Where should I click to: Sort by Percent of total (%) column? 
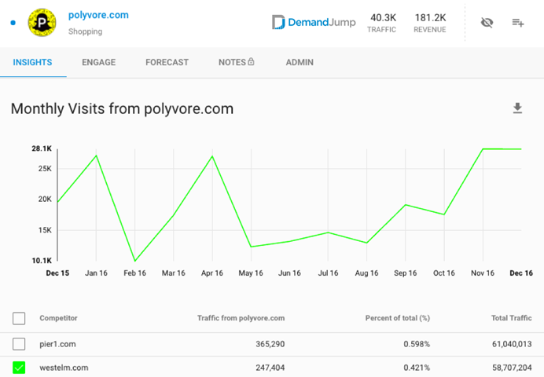coord(398,318)
